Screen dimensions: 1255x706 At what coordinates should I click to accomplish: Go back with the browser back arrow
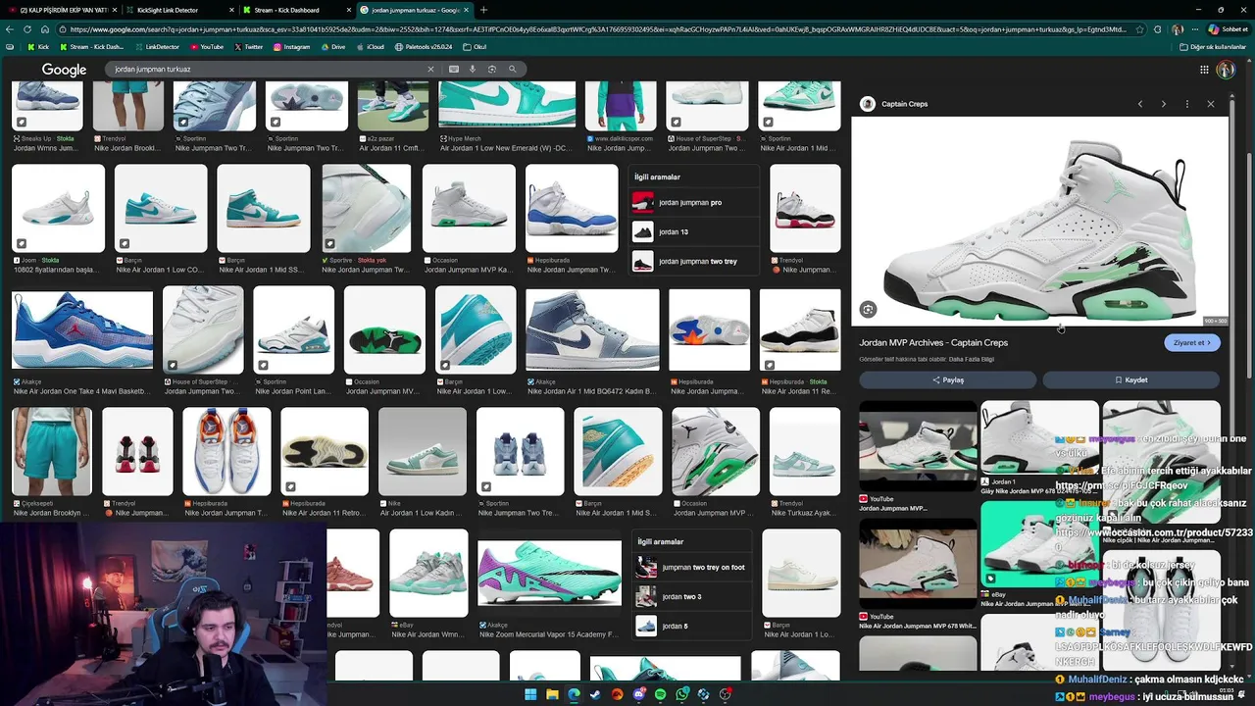pos(10,29)
